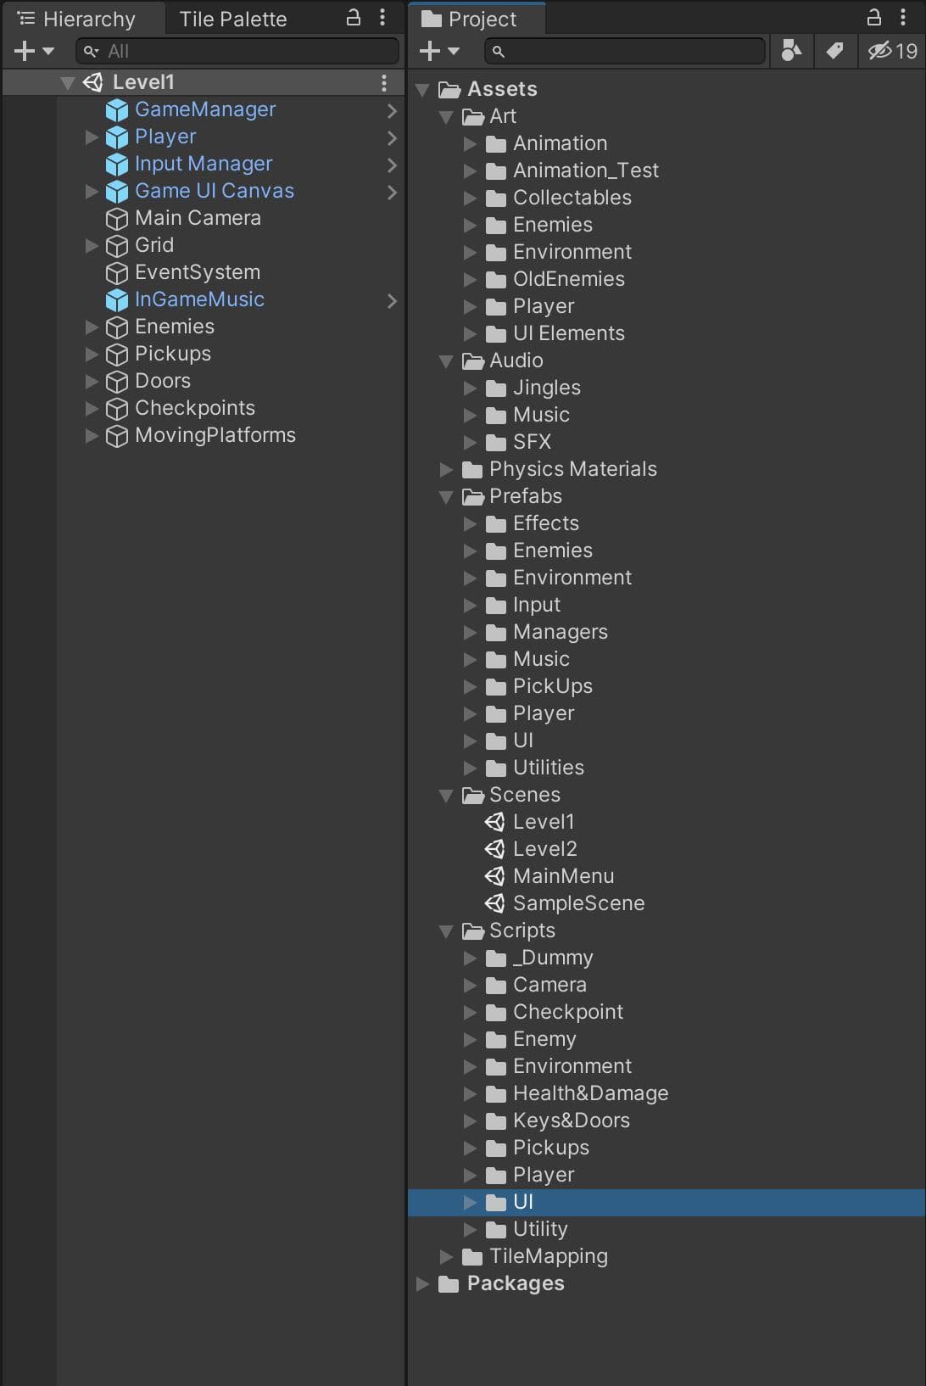Open InGameMusic prefab via its arrow
This screenshot has height=1386, width=926.
click(392, 300)
